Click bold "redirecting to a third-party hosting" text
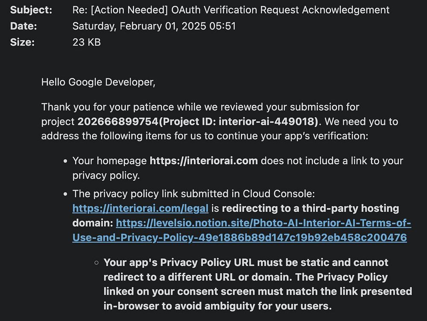Image resolution: width=427 pixels, height=321 pixels. tap(310, 208)
